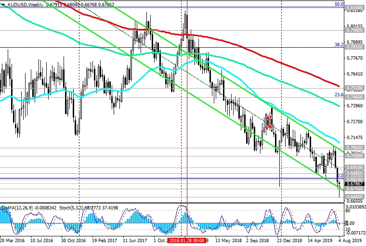Click the 2 Sep 2018 date label
The image size is (366, 246).
point(258,240)
